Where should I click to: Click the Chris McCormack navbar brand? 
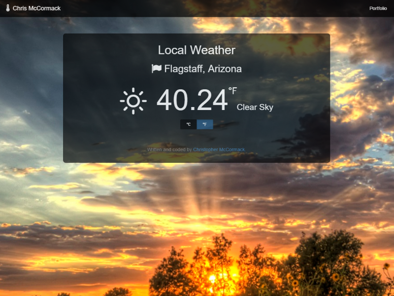click(x=36, y=8)
